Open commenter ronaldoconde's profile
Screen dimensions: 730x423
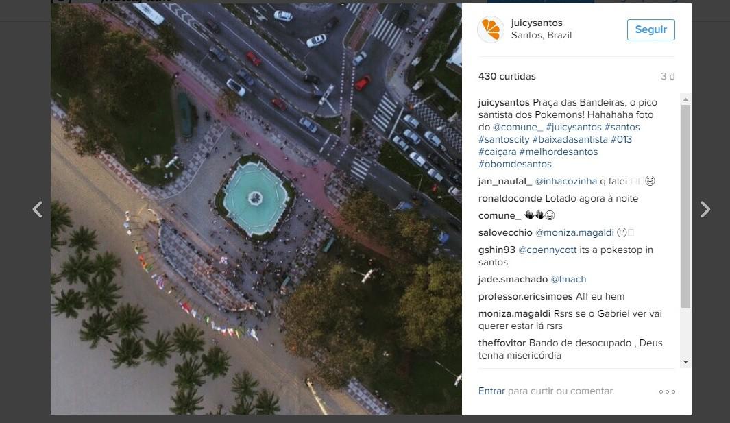click(510, 198)
